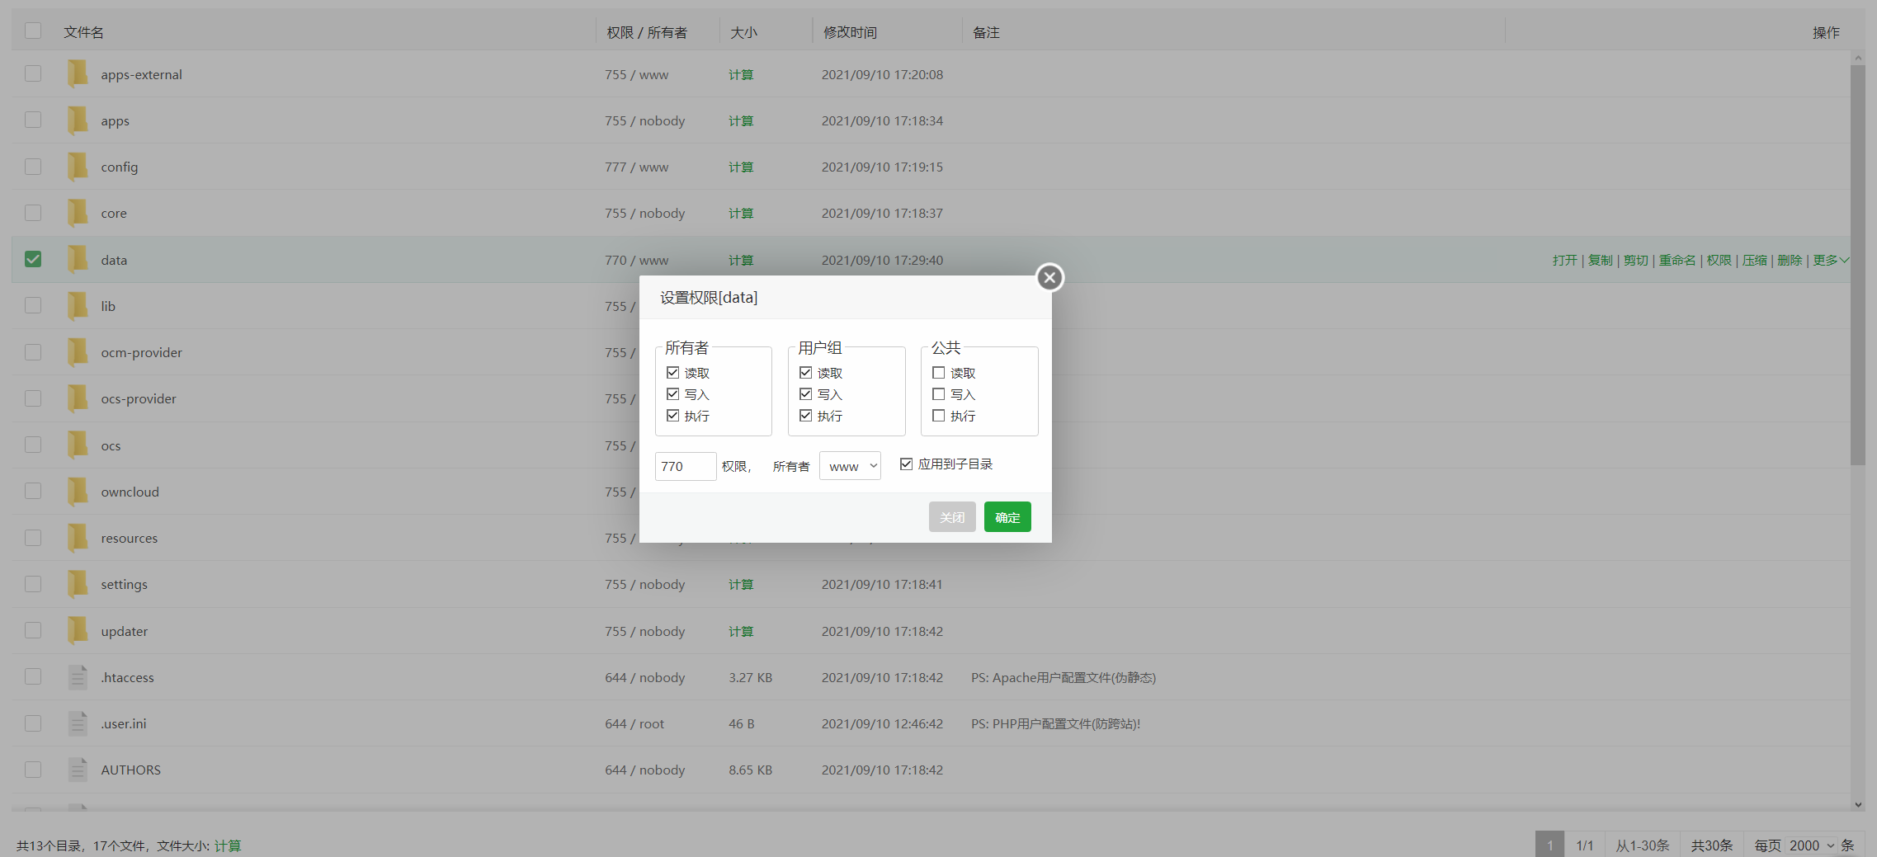Uncheck owner write (写入) permission
The height and width of the screenshot is (857, 1877).
672,394
